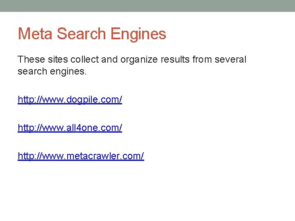Open the dogpile.com link
The width and height of the screenshot is (295, 221).
coord(70,99)
